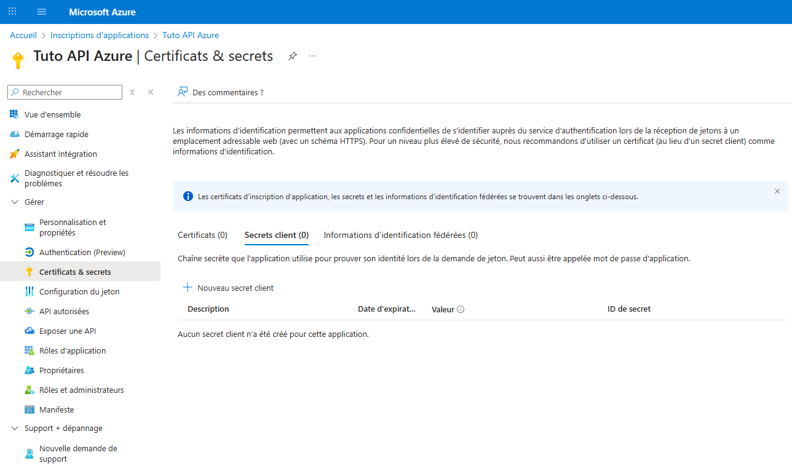This screenshot has height=474, width=792.
Task: Collapse the Support + dépannage section
Action: [14, 428]
